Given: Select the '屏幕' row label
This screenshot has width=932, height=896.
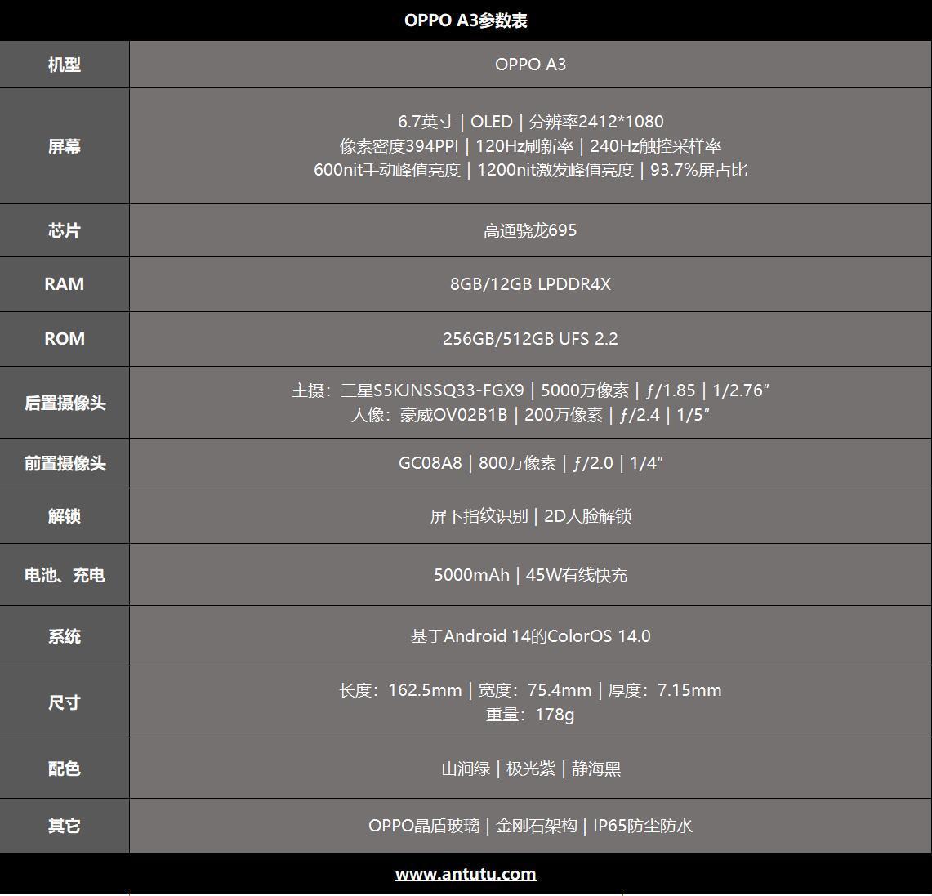Looking at the screenshot, I should coord(65,146).
